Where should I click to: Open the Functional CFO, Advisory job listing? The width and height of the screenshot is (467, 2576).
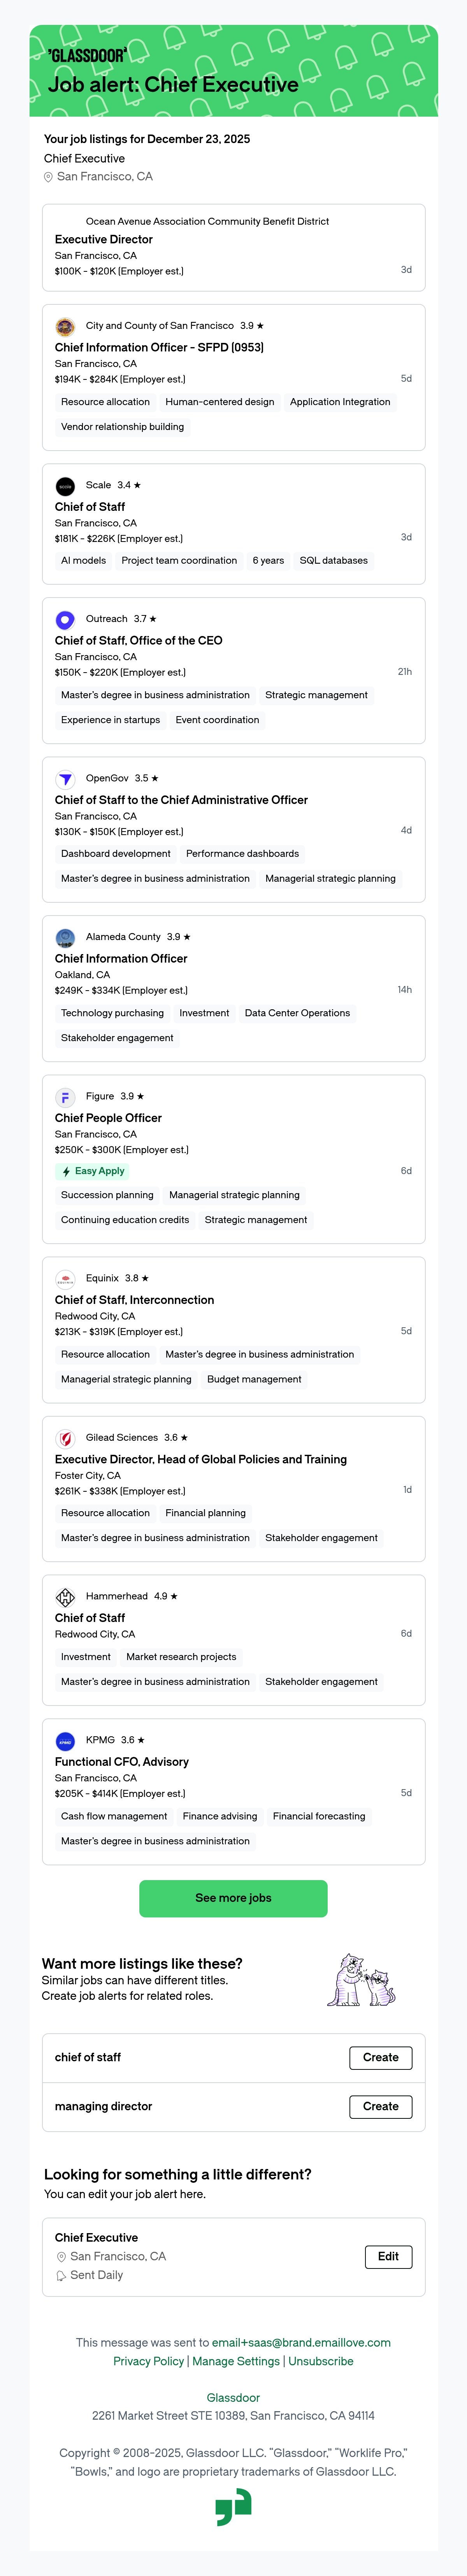(x=122, y=1762)
